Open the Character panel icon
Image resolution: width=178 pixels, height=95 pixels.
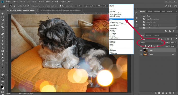136,18
